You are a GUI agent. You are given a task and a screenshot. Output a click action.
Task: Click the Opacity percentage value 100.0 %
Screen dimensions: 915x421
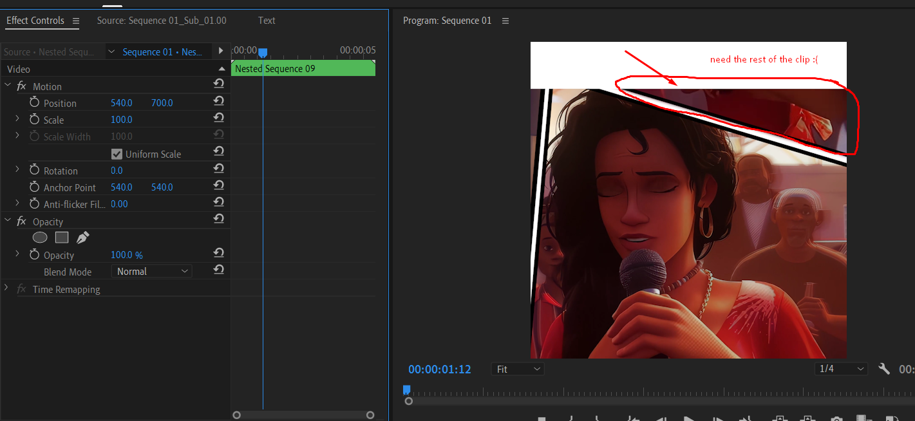126,254
